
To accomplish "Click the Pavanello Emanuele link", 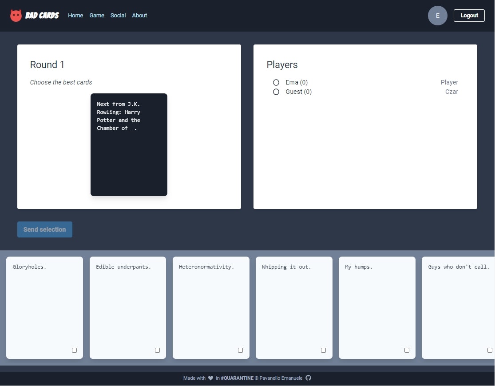I will [x=281, y=378].
